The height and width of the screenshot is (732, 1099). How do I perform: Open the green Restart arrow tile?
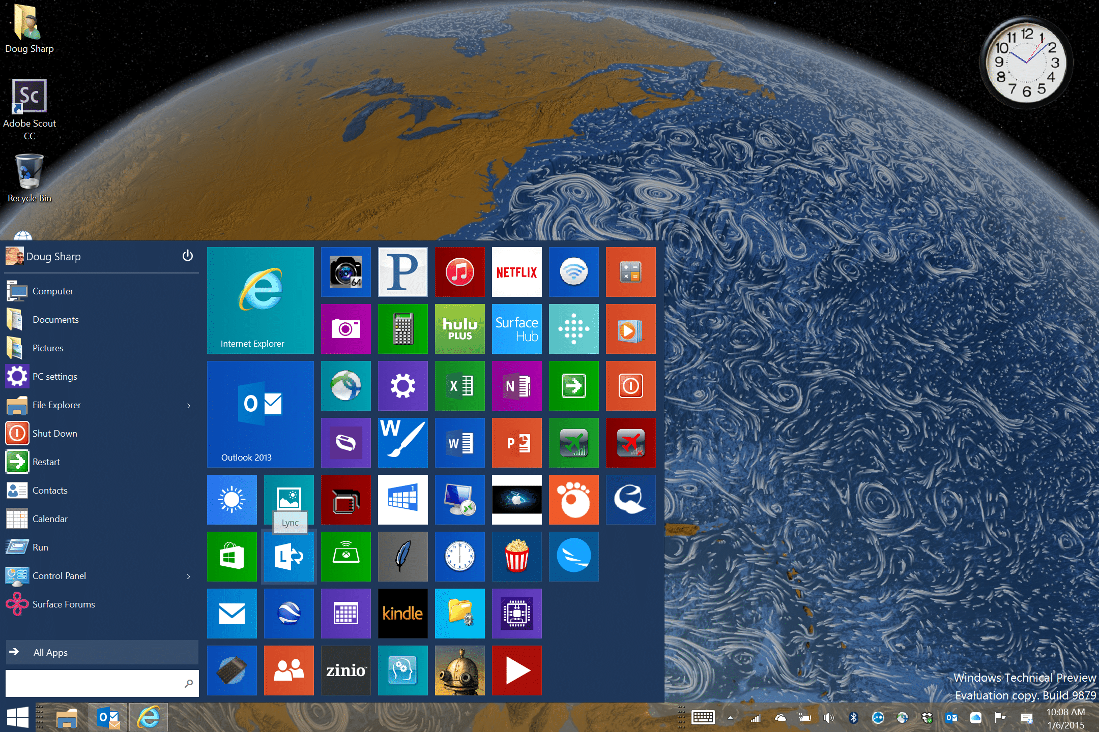[574, 386]
